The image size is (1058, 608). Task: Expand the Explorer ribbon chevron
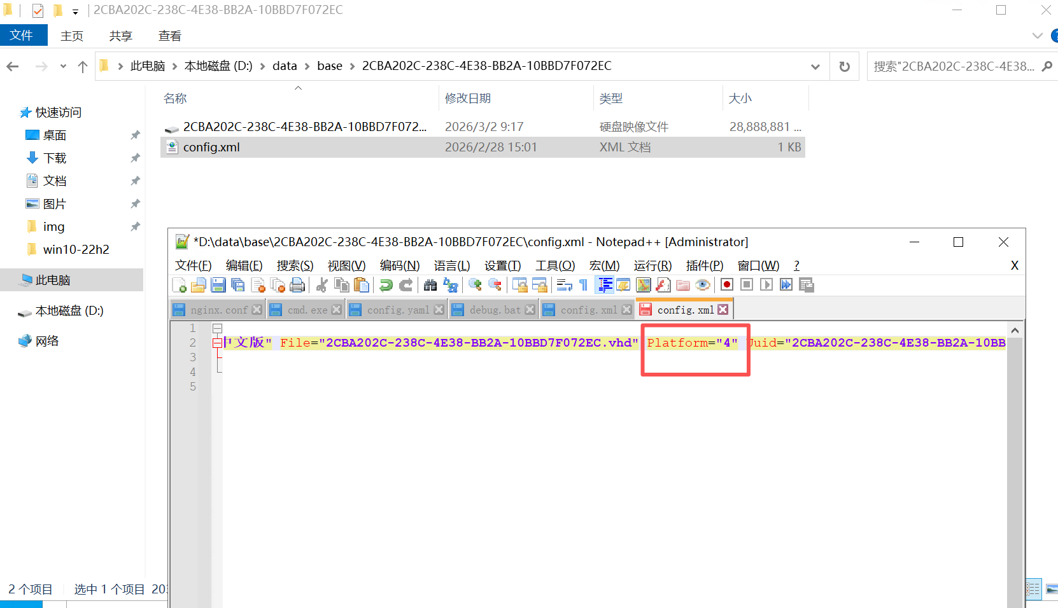point(1037,36)
